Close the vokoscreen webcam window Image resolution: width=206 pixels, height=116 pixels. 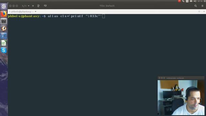160,78
